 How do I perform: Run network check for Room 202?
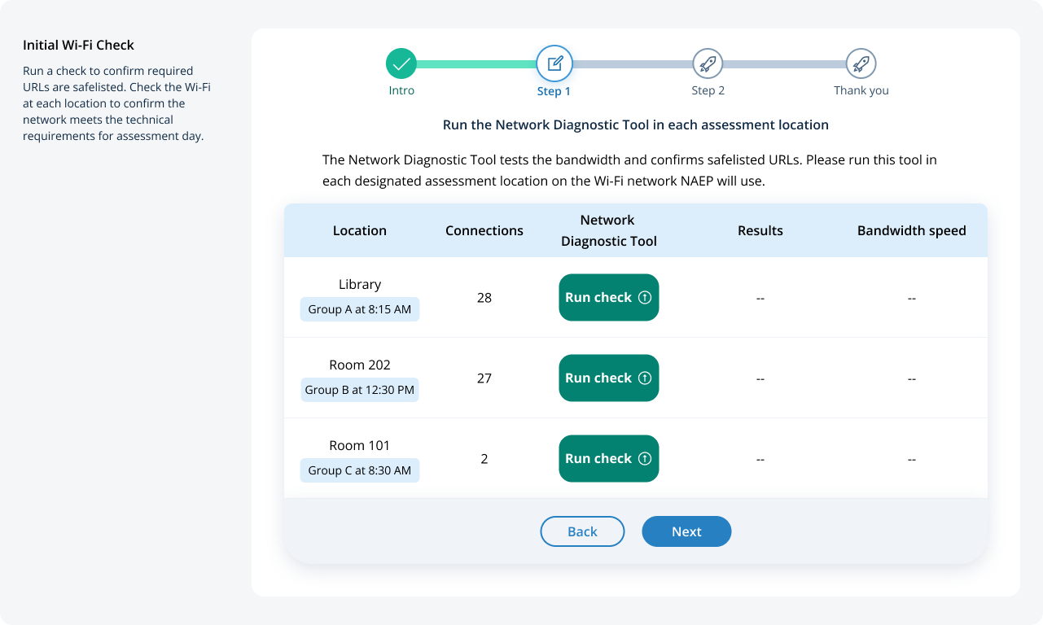[598, 378]
